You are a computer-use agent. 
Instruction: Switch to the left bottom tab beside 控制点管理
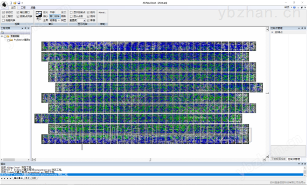(278, 159)
